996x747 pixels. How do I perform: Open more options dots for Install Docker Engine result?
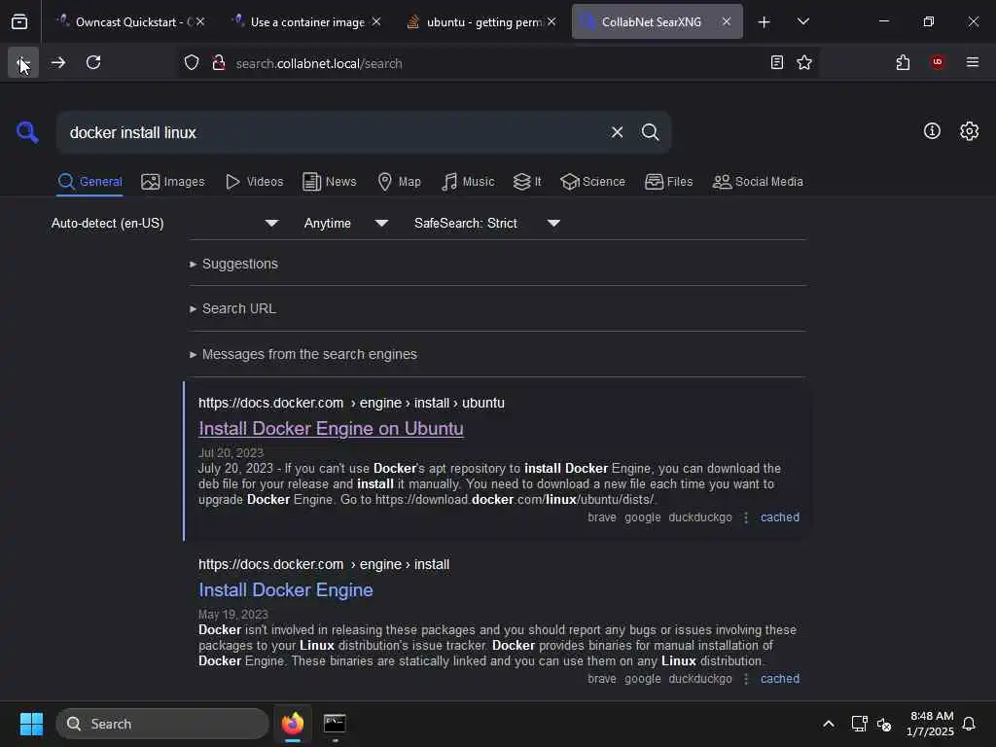tap(746, 679)
